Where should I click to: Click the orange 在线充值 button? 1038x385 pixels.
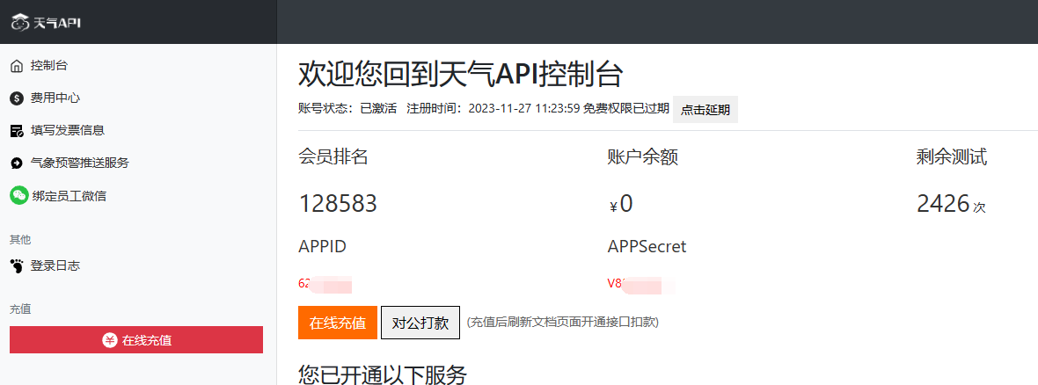click(x=338, y=323)
